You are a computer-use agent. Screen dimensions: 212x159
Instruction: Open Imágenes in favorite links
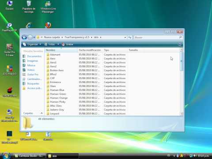33,61
